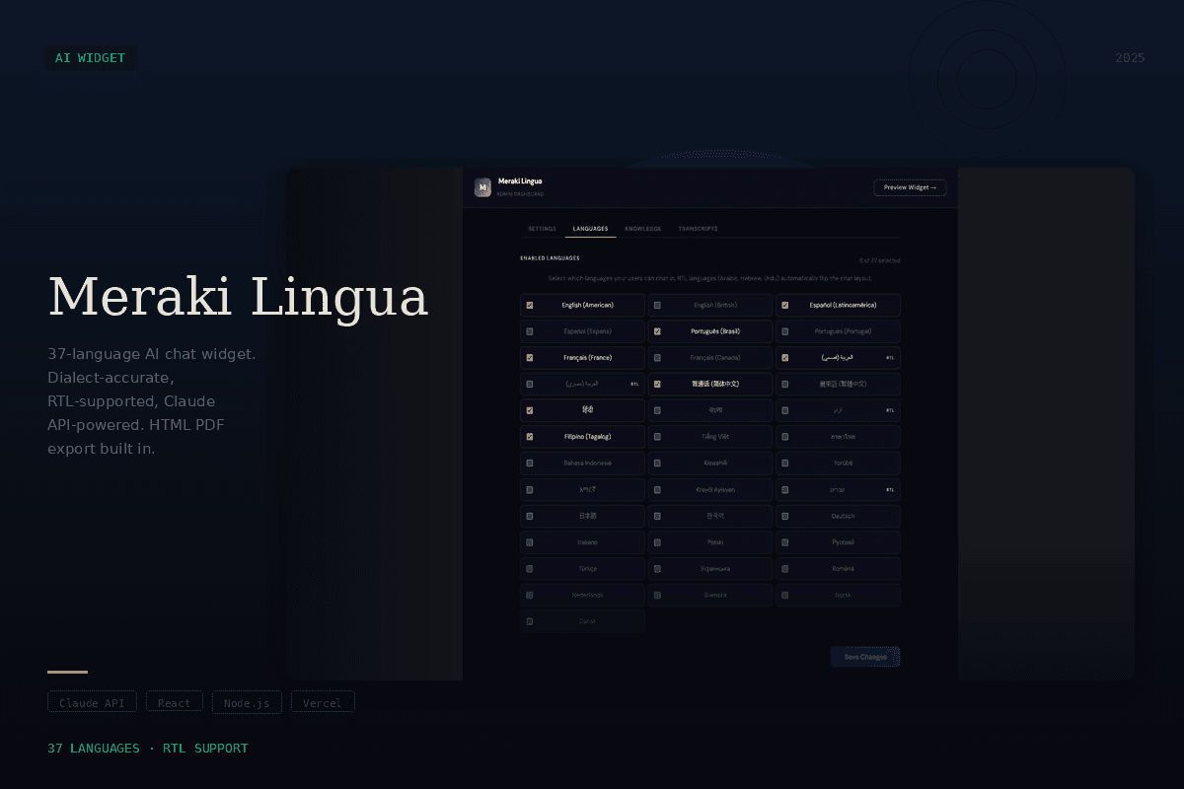Check the Português (Portugal) checkbox
This screenshot has width=1184, height=789.
(784, 331)
